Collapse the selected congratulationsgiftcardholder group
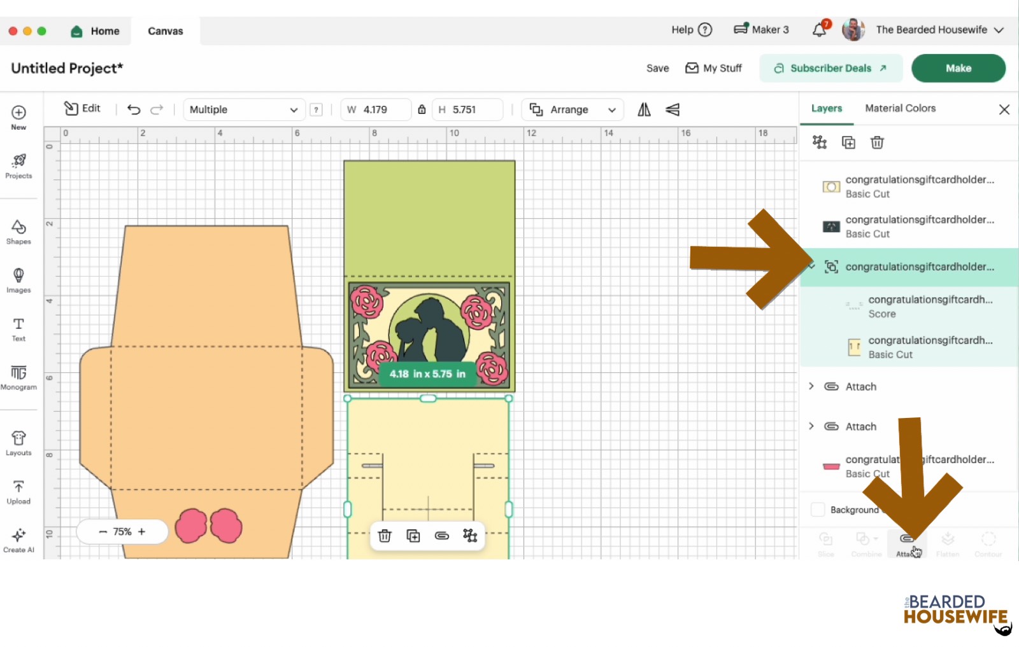 [812, 267]
